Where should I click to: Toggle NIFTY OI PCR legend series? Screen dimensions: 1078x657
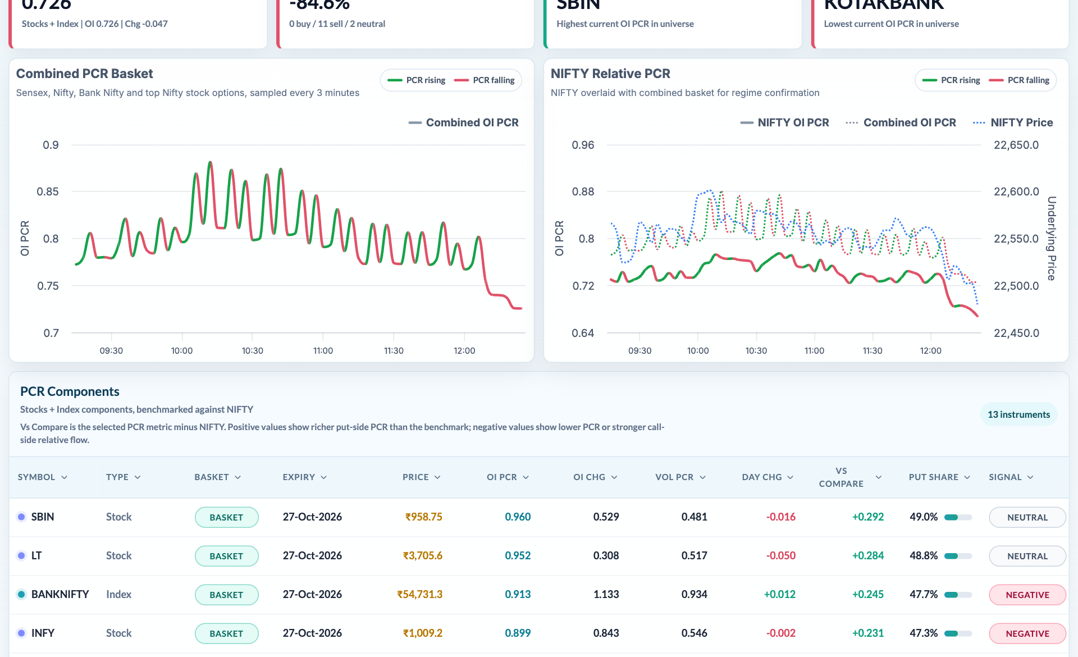click(x=784, y=123)
